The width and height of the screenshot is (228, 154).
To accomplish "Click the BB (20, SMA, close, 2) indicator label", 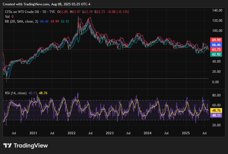I will coord(21,21).
